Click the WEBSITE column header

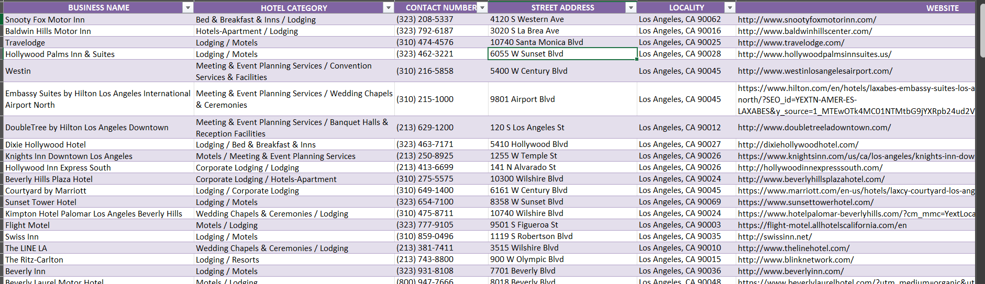point(942,8)
